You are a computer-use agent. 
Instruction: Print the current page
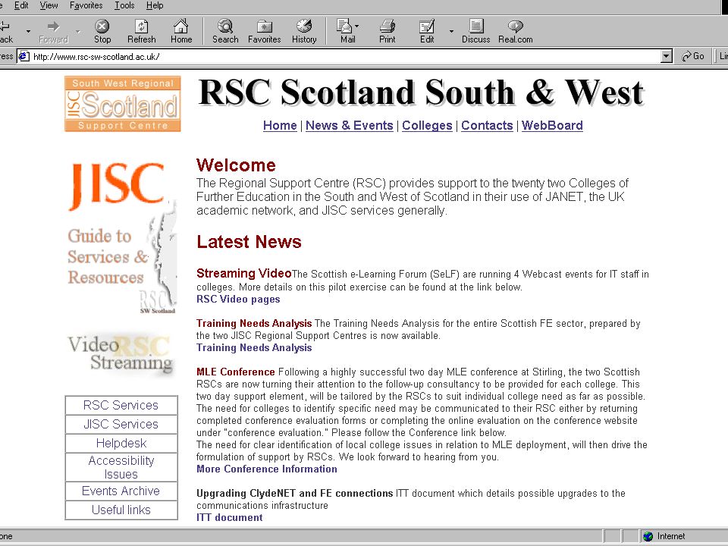388,32
